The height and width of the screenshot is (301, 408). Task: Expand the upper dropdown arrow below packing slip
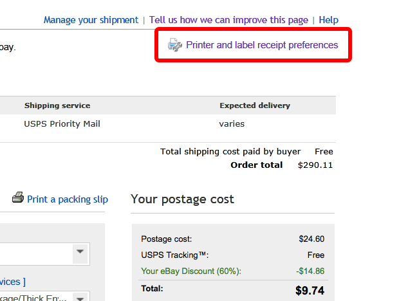click(80, 252)
